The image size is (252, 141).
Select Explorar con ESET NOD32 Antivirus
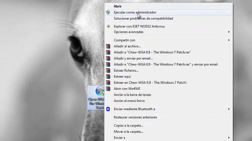tap(139, 26)
